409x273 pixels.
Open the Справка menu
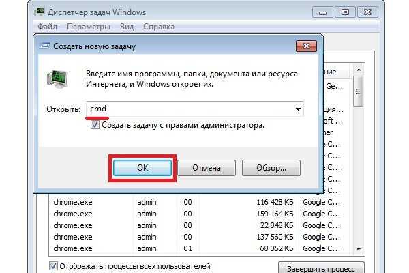tap(159, 27)
